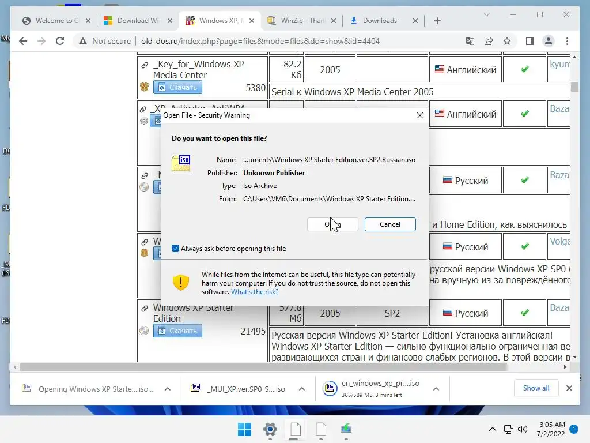Image resolution: width=590 pixels, height=443 pixels.
Task: Click the Windows XP Starter Edition link icon
Action: tap(145, 309)
